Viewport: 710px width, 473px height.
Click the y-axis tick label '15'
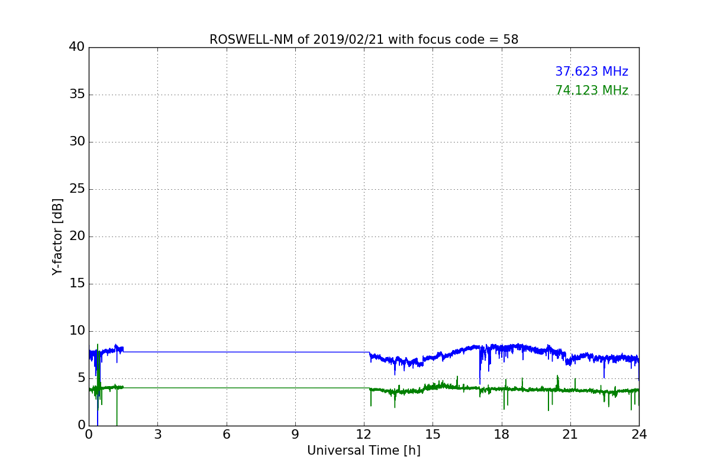(77, 283)
